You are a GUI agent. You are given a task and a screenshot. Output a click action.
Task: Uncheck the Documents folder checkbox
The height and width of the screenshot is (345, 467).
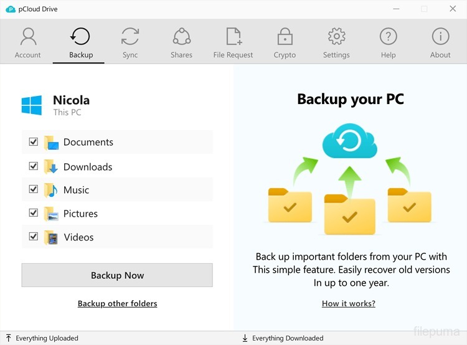pyautogui.click(x=34, y=142)
